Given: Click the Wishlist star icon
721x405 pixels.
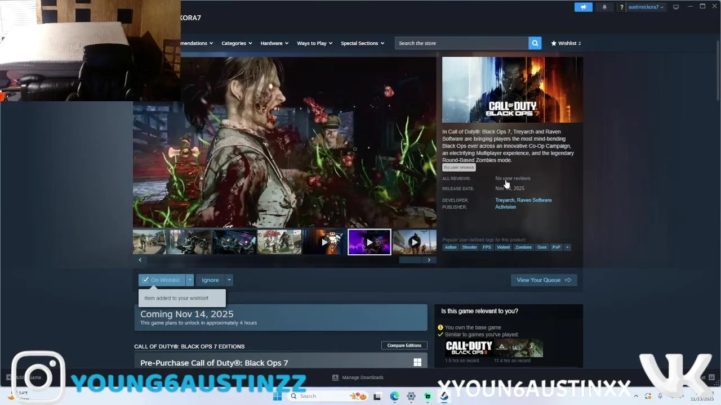Looking at the screenshot, I should click(554, 43).
